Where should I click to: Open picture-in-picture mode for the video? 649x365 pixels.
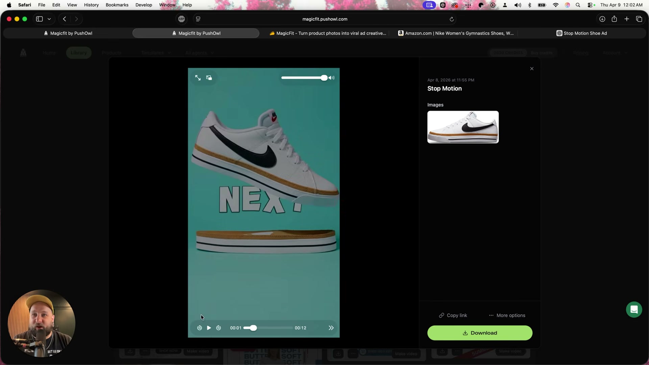point(209,77)
